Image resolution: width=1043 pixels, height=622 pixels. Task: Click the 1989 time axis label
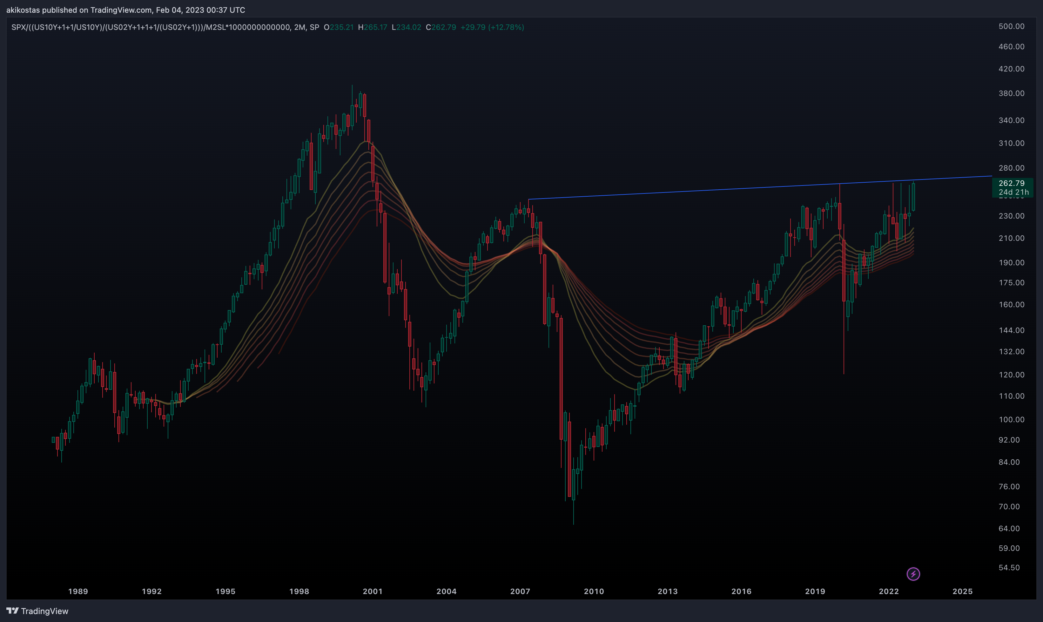click(78, 592)
